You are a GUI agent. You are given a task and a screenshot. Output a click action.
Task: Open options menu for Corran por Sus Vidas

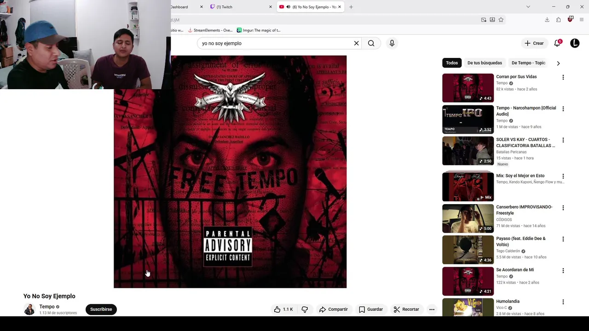[563, 77]
